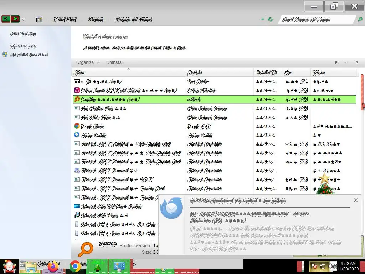
Task: Click the Christmas tree taskbar icon
Action: tap(97, 266)
